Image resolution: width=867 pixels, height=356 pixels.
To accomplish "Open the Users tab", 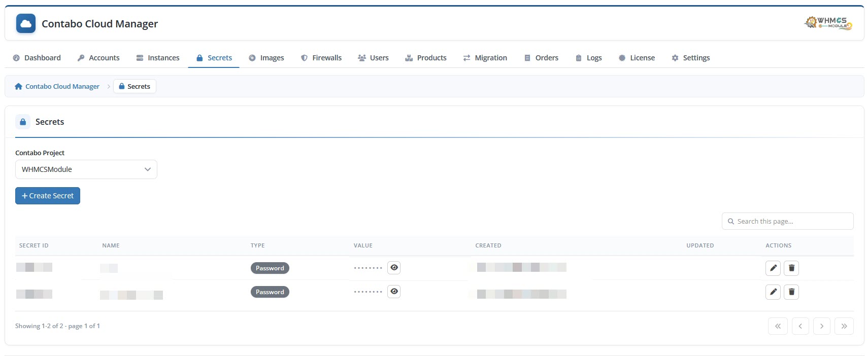I will tap(373, 58).
